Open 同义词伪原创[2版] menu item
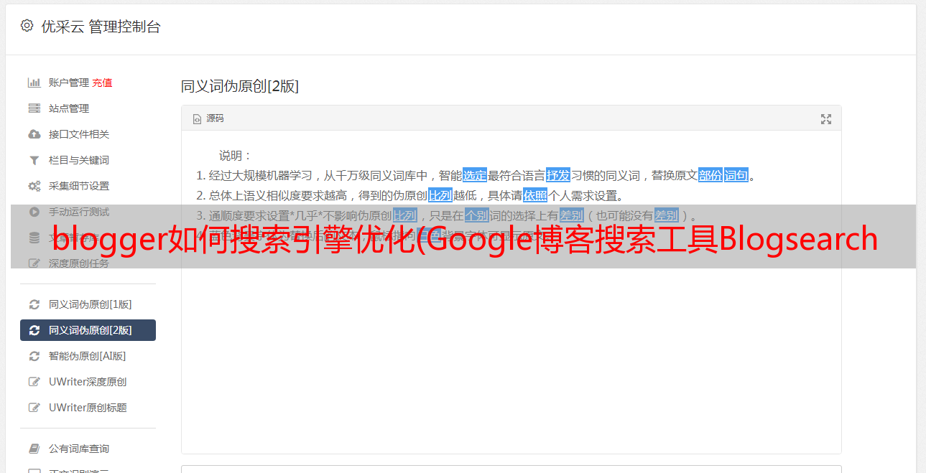Image resolution: width=926 pixels, height=473 pixels. click(88, 330)
